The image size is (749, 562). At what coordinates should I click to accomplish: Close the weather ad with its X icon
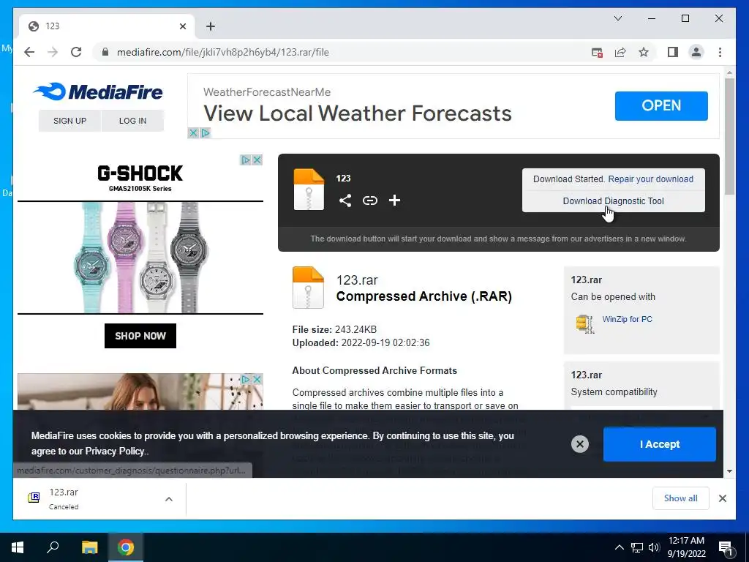(193, 133)
